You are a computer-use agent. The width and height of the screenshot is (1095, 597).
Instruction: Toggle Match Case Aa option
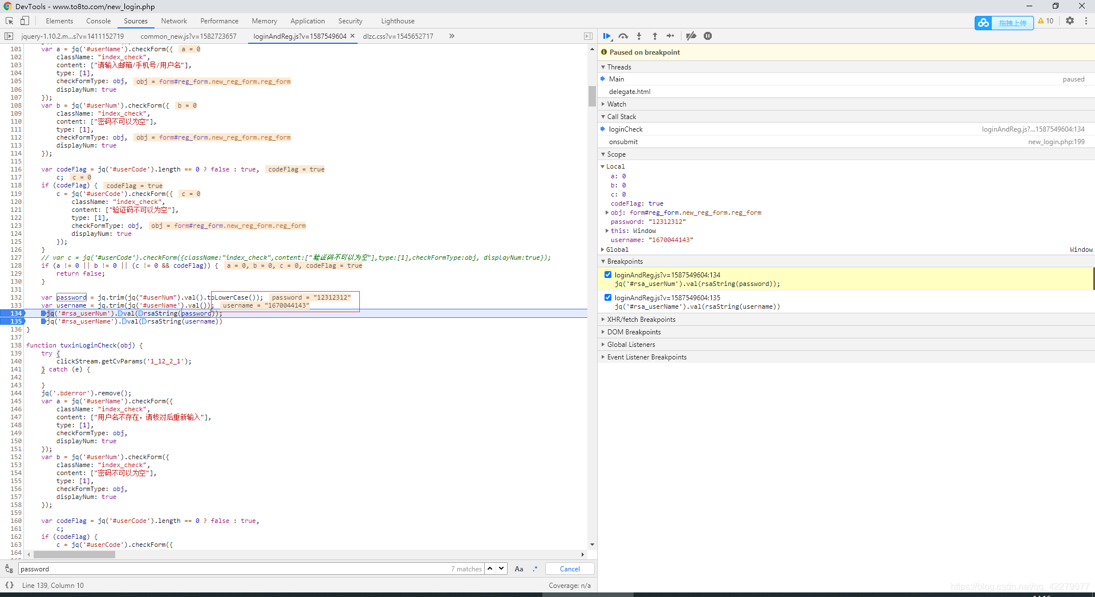(519, 569)
